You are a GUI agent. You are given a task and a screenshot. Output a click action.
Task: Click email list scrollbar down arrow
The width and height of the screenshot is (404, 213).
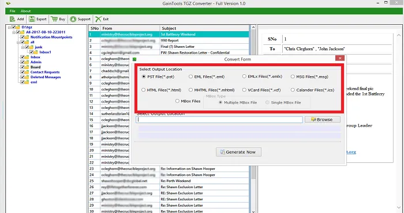[253, 211]
